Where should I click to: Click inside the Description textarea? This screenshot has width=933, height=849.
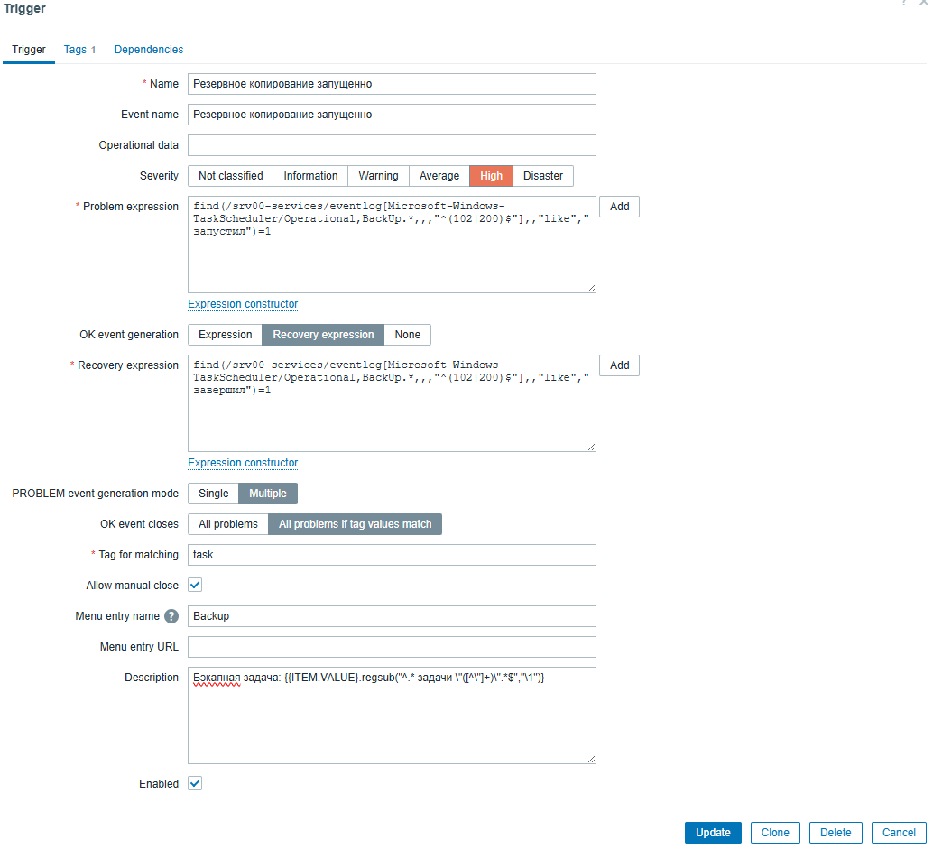pos(392,715)
